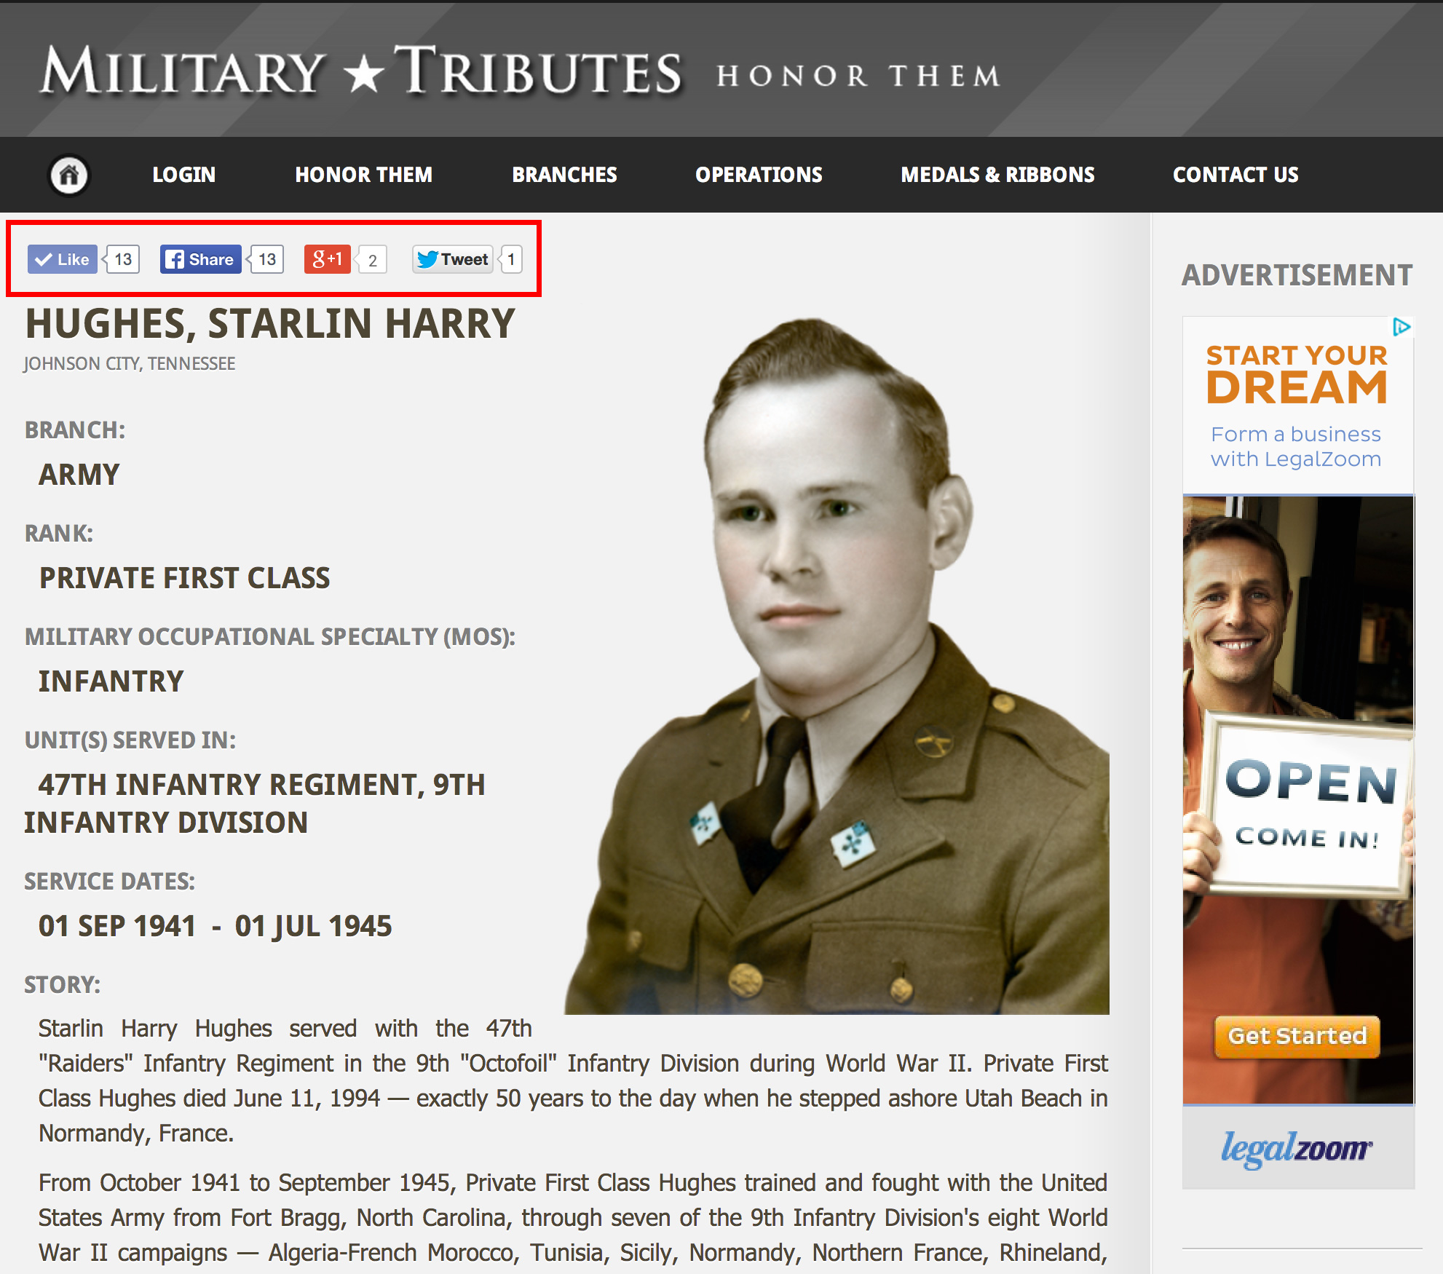This screenshot has width=1443, height=1274.
Task: Click the HONOR THEM tagline in the header
Action: 859,76
